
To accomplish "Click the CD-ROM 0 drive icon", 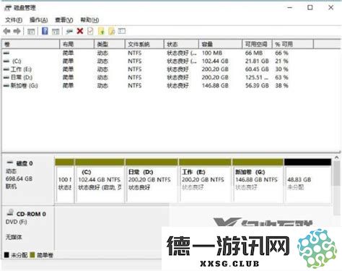I will (10, 212).
